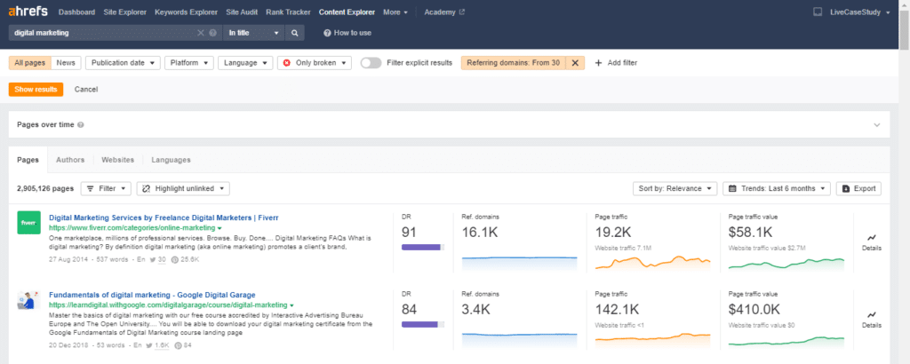Viewport: 910px width, 364px height.
Task: Switch to the Websites tab
Action: point(118,160)
